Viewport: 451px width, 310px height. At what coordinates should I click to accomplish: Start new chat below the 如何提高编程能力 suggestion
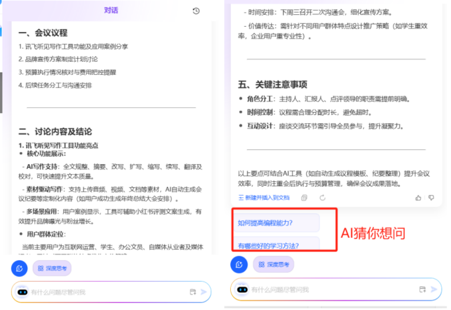tap(239, 265)
